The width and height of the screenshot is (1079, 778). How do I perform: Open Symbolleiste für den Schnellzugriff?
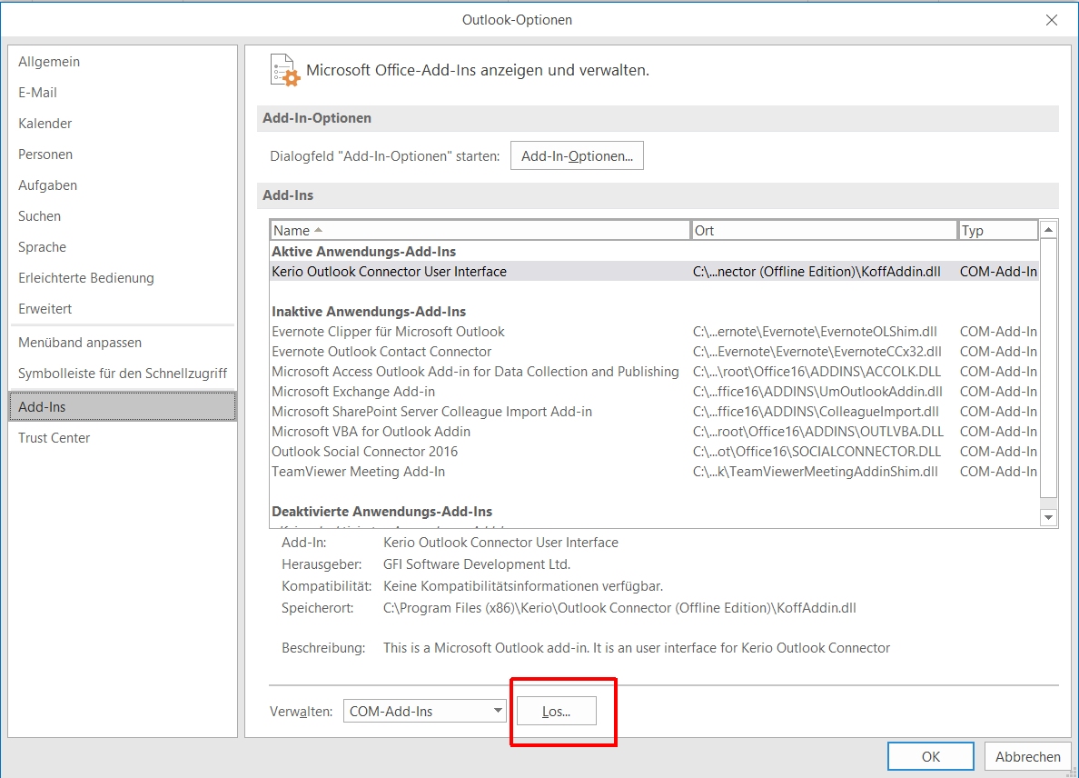tap(123, 374)
